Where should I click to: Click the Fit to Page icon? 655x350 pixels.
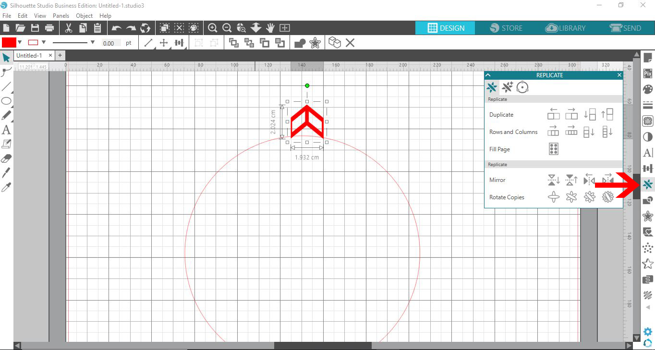tap(285, 28)
